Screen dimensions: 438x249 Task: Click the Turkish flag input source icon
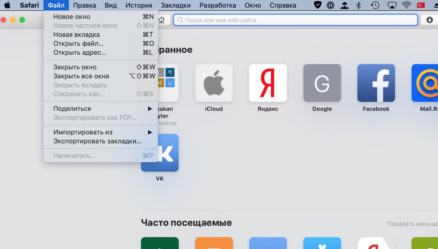pos(422,5)
